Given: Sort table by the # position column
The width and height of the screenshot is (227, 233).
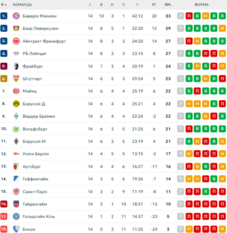Looking at the screenshot, I should click(x=4, y=4).
